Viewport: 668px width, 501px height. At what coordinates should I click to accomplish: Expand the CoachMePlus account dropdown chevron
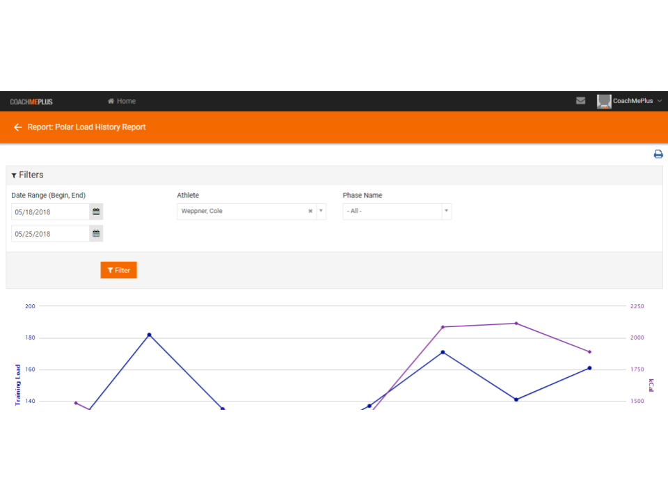point(660,101)
